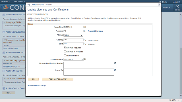Click the page scrollbar down arrow
Screen dimensions: 182x102
(181, 95)
